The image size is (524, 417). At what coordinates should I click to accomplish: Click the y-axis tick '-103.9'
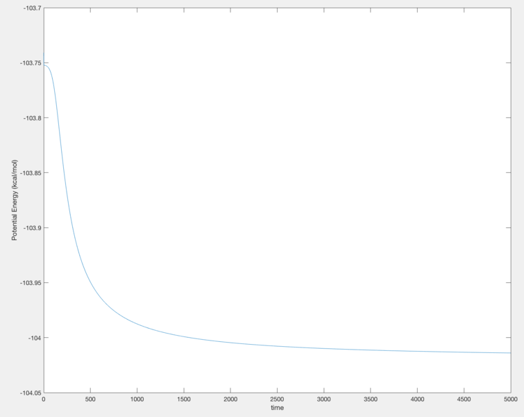(33, 228)
